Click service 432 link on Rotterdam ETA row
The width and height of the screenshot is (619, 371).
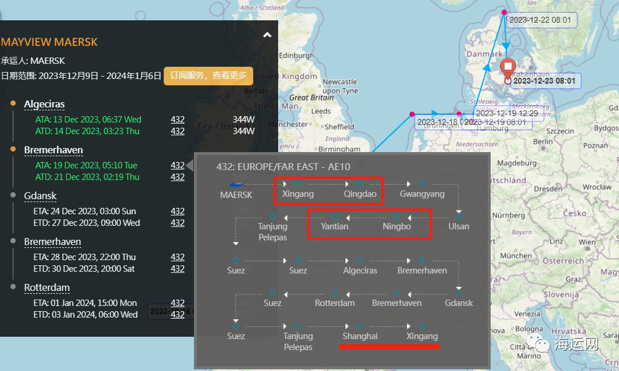(x=178, y=302)
